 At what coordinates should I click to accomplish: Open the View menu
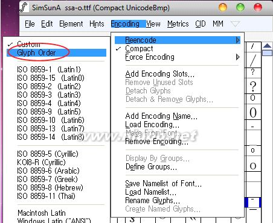click(x=153, y=24)
